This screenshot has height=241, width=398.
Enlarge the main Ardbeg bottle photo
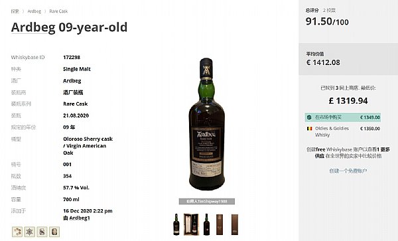(206, 124)
